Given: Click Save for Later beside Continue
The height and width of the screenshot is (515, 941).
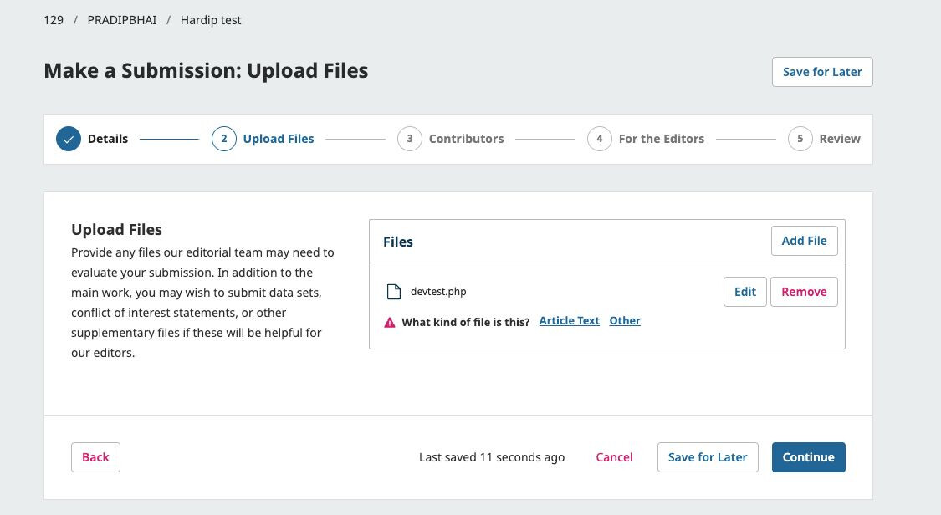Looking at the screenshot, I should tap(708, 457).
